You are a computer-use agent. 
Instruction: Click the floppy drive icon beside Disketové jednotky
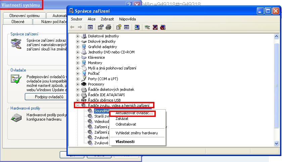(84, 36)
